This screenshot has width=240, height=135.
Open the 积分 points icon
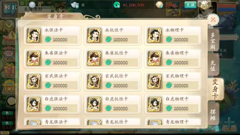tap(204, 5)
